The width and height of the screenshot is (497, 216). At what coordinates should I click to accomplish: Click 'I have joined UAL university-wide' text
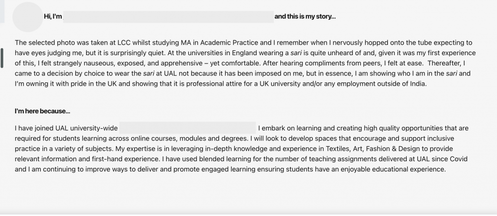(66, 128)
